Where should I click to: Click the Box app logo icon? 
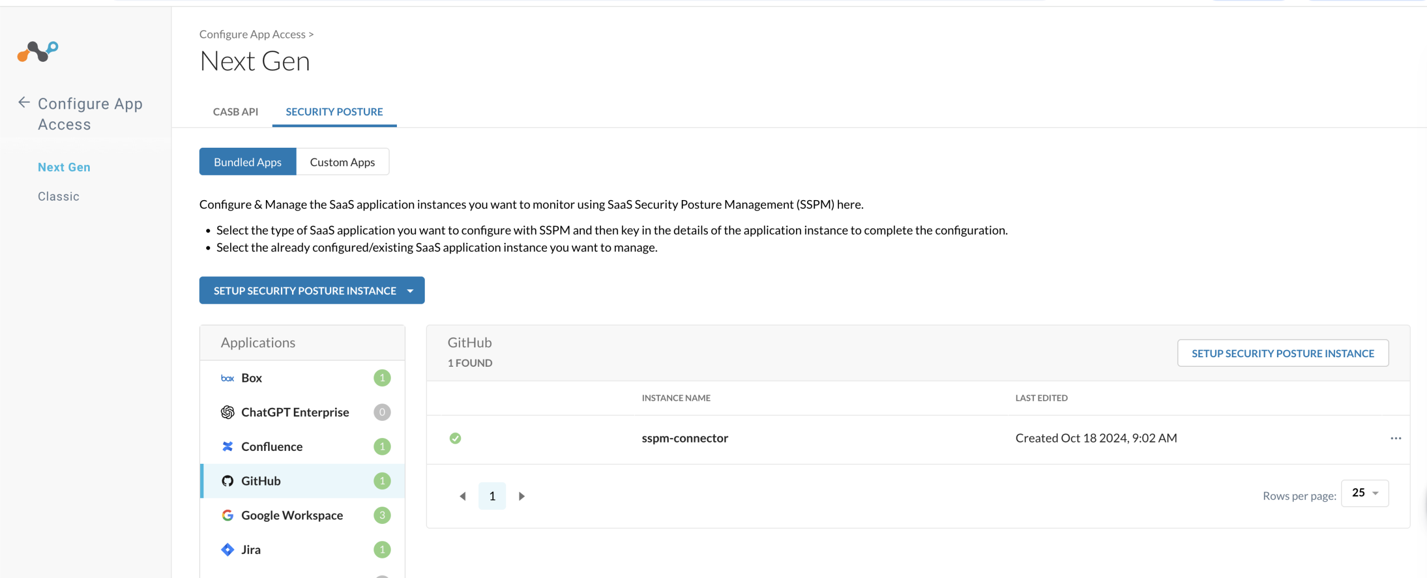coord(227,378)
